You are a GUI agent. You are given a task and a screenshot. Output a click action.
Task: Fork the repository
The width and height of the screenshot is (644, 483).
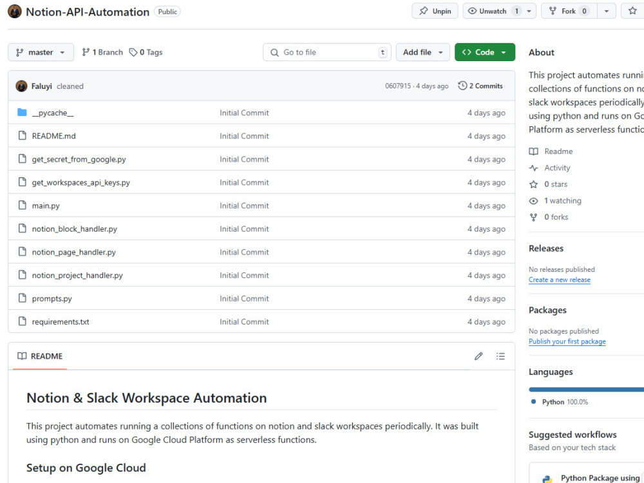pyautogui.click(x=569, y=11)
